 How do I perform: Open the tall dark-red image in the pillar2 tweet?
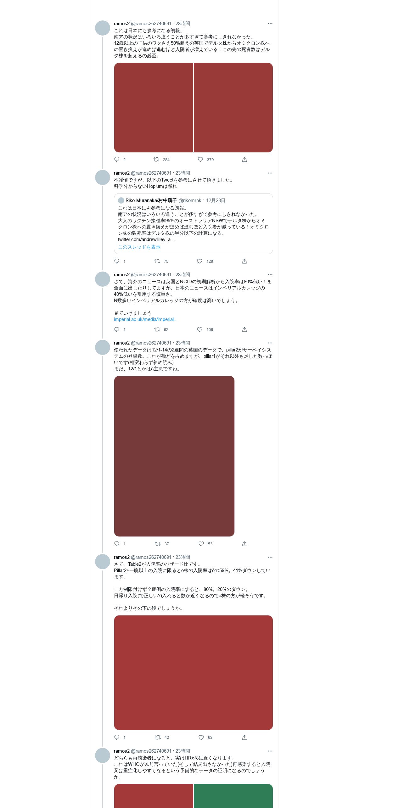(x=174, y=456)
